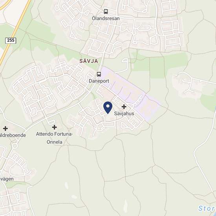Click the Attendo Fortuna-Onnela text label
This screenshot has height=216, width=216.
(55, 138)
